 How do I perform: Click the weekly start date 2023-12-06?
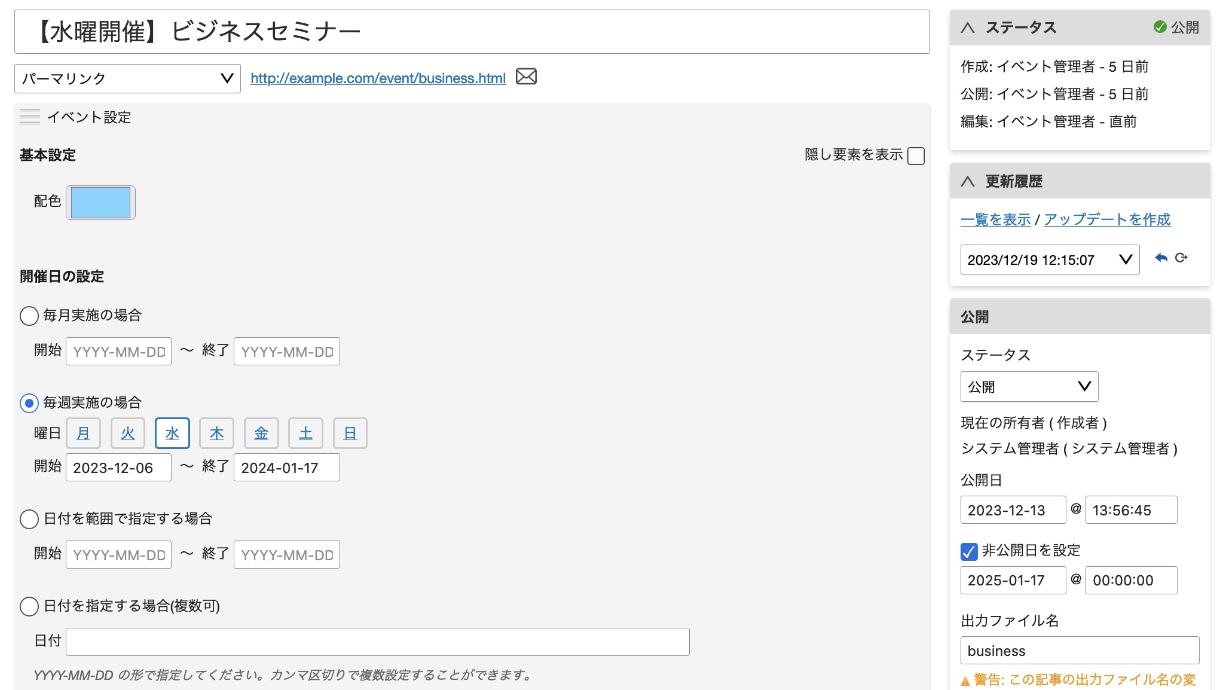(x=118, y=468)
